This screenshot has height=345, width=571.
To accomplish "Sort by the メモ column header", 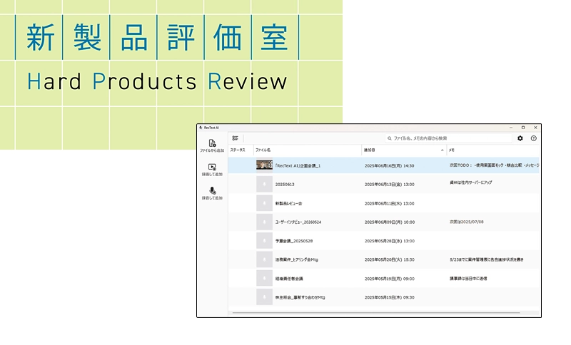I will pyautogui.click(x=452, y=150).
